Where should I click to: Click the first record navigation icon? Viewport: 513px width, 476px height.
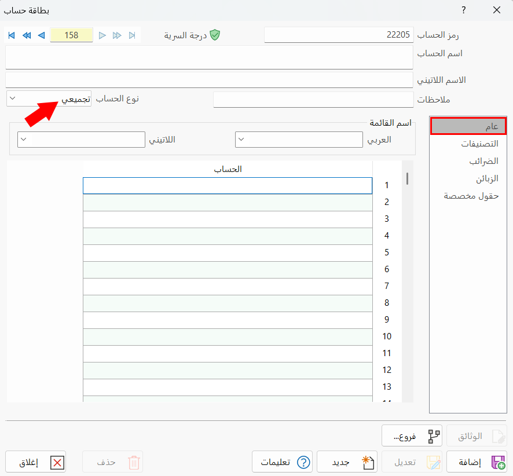(11, 35)
